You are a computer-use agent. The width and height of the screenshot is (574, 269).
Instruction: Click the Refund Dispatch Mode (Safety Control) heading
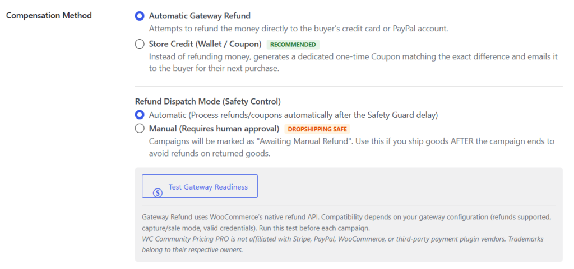tap(208, 101)
